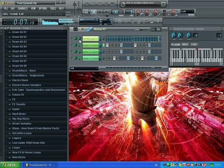This screenshot has height=168, width=224.
Task: Click the Kick channel button
Action: click(x=90, y=45)
